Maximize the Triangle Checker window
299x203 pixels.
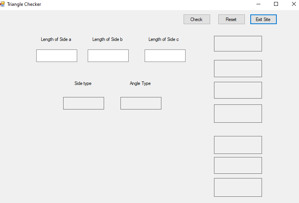(276, 4)
